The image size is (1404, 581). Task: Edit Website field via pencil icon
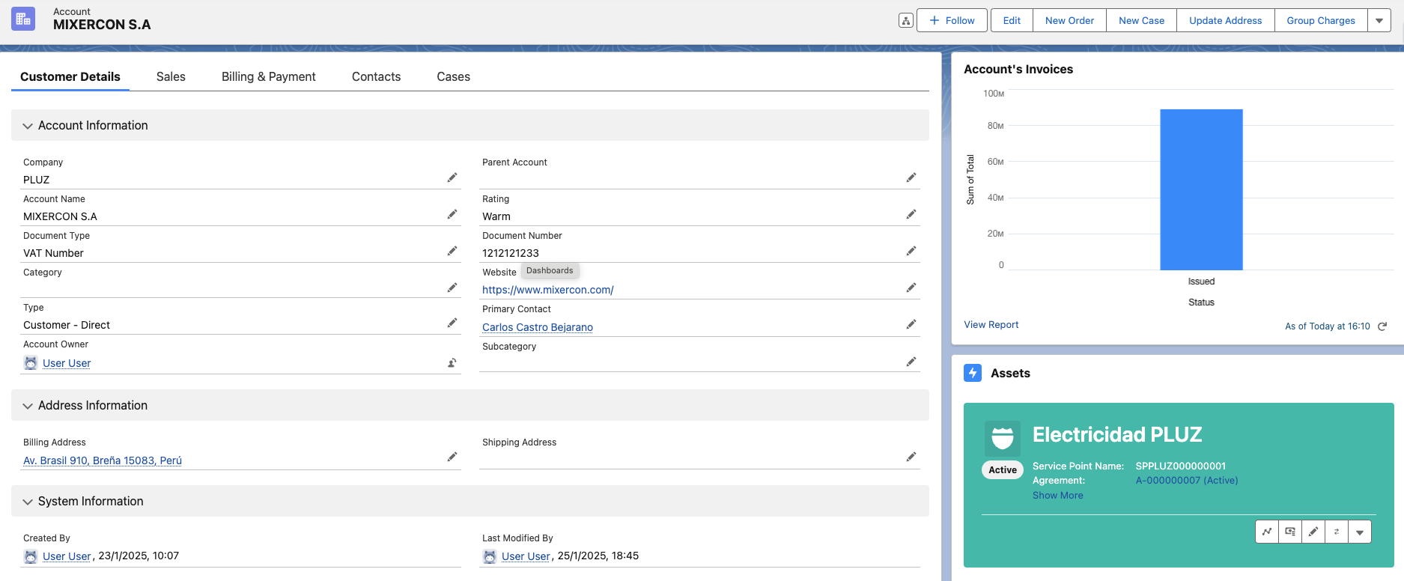(911, 288)
